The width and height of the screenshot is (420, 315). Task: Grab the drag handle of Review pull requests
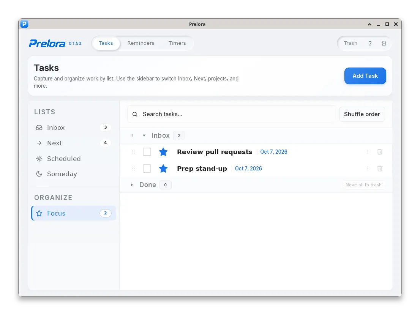133,152
